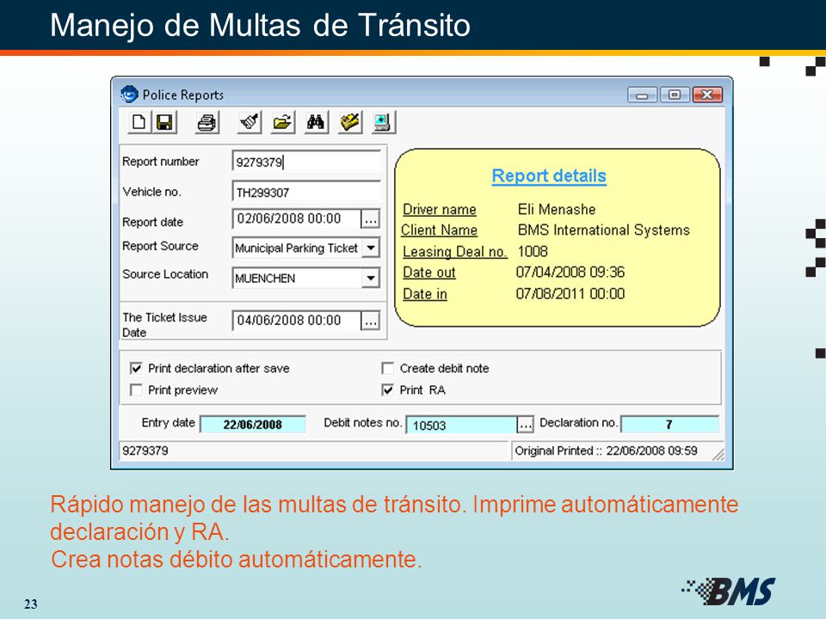Uncheck the Print RA checkbox
826x619 pixels.
click(388, 390)
